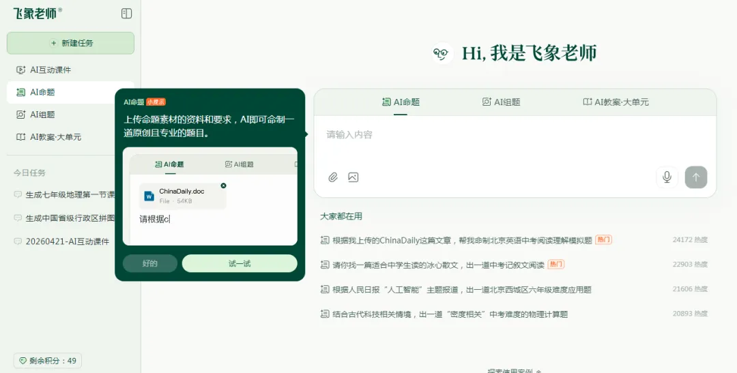The image size is (737, 373).
Task: Open AI组题 in the sidebar
Action: click(x=61, y=115)
